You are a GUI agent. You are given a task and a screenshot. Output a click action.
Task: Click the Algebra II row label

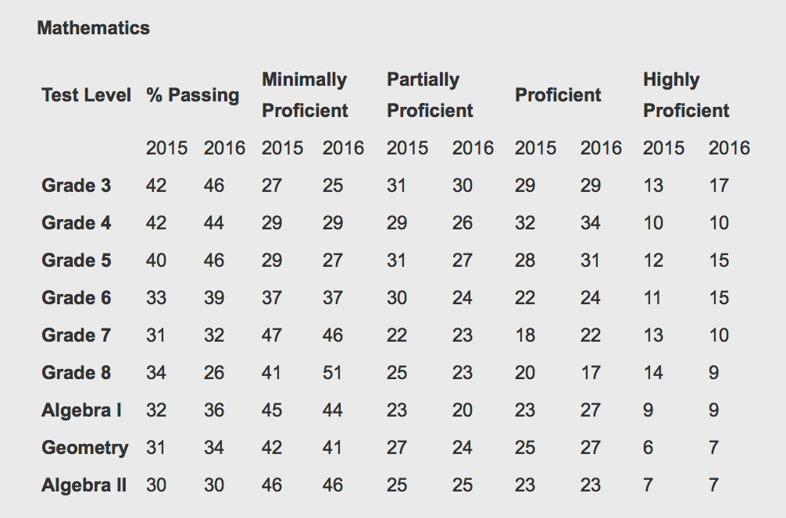pos(84,485)
